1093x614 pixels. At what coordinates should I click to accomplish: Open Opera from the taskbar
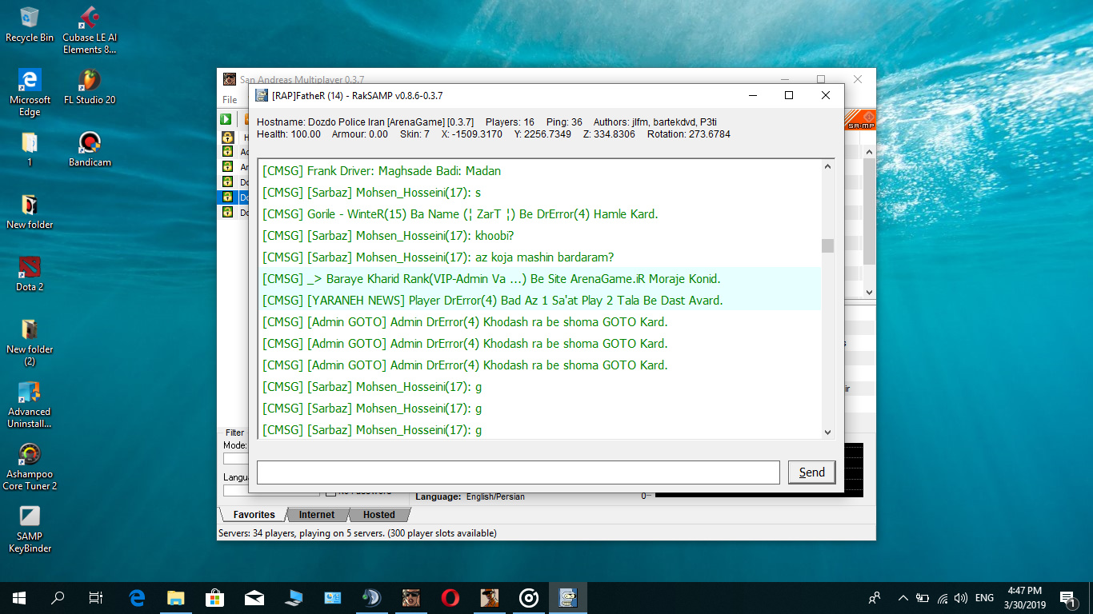click(x=450, y=597)
